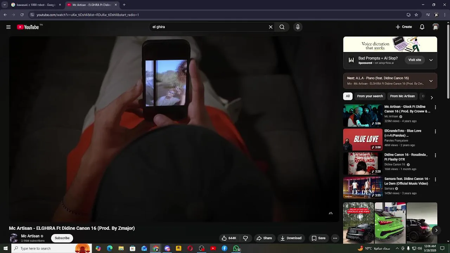Open the account avatar menu

tap(436, 27)
